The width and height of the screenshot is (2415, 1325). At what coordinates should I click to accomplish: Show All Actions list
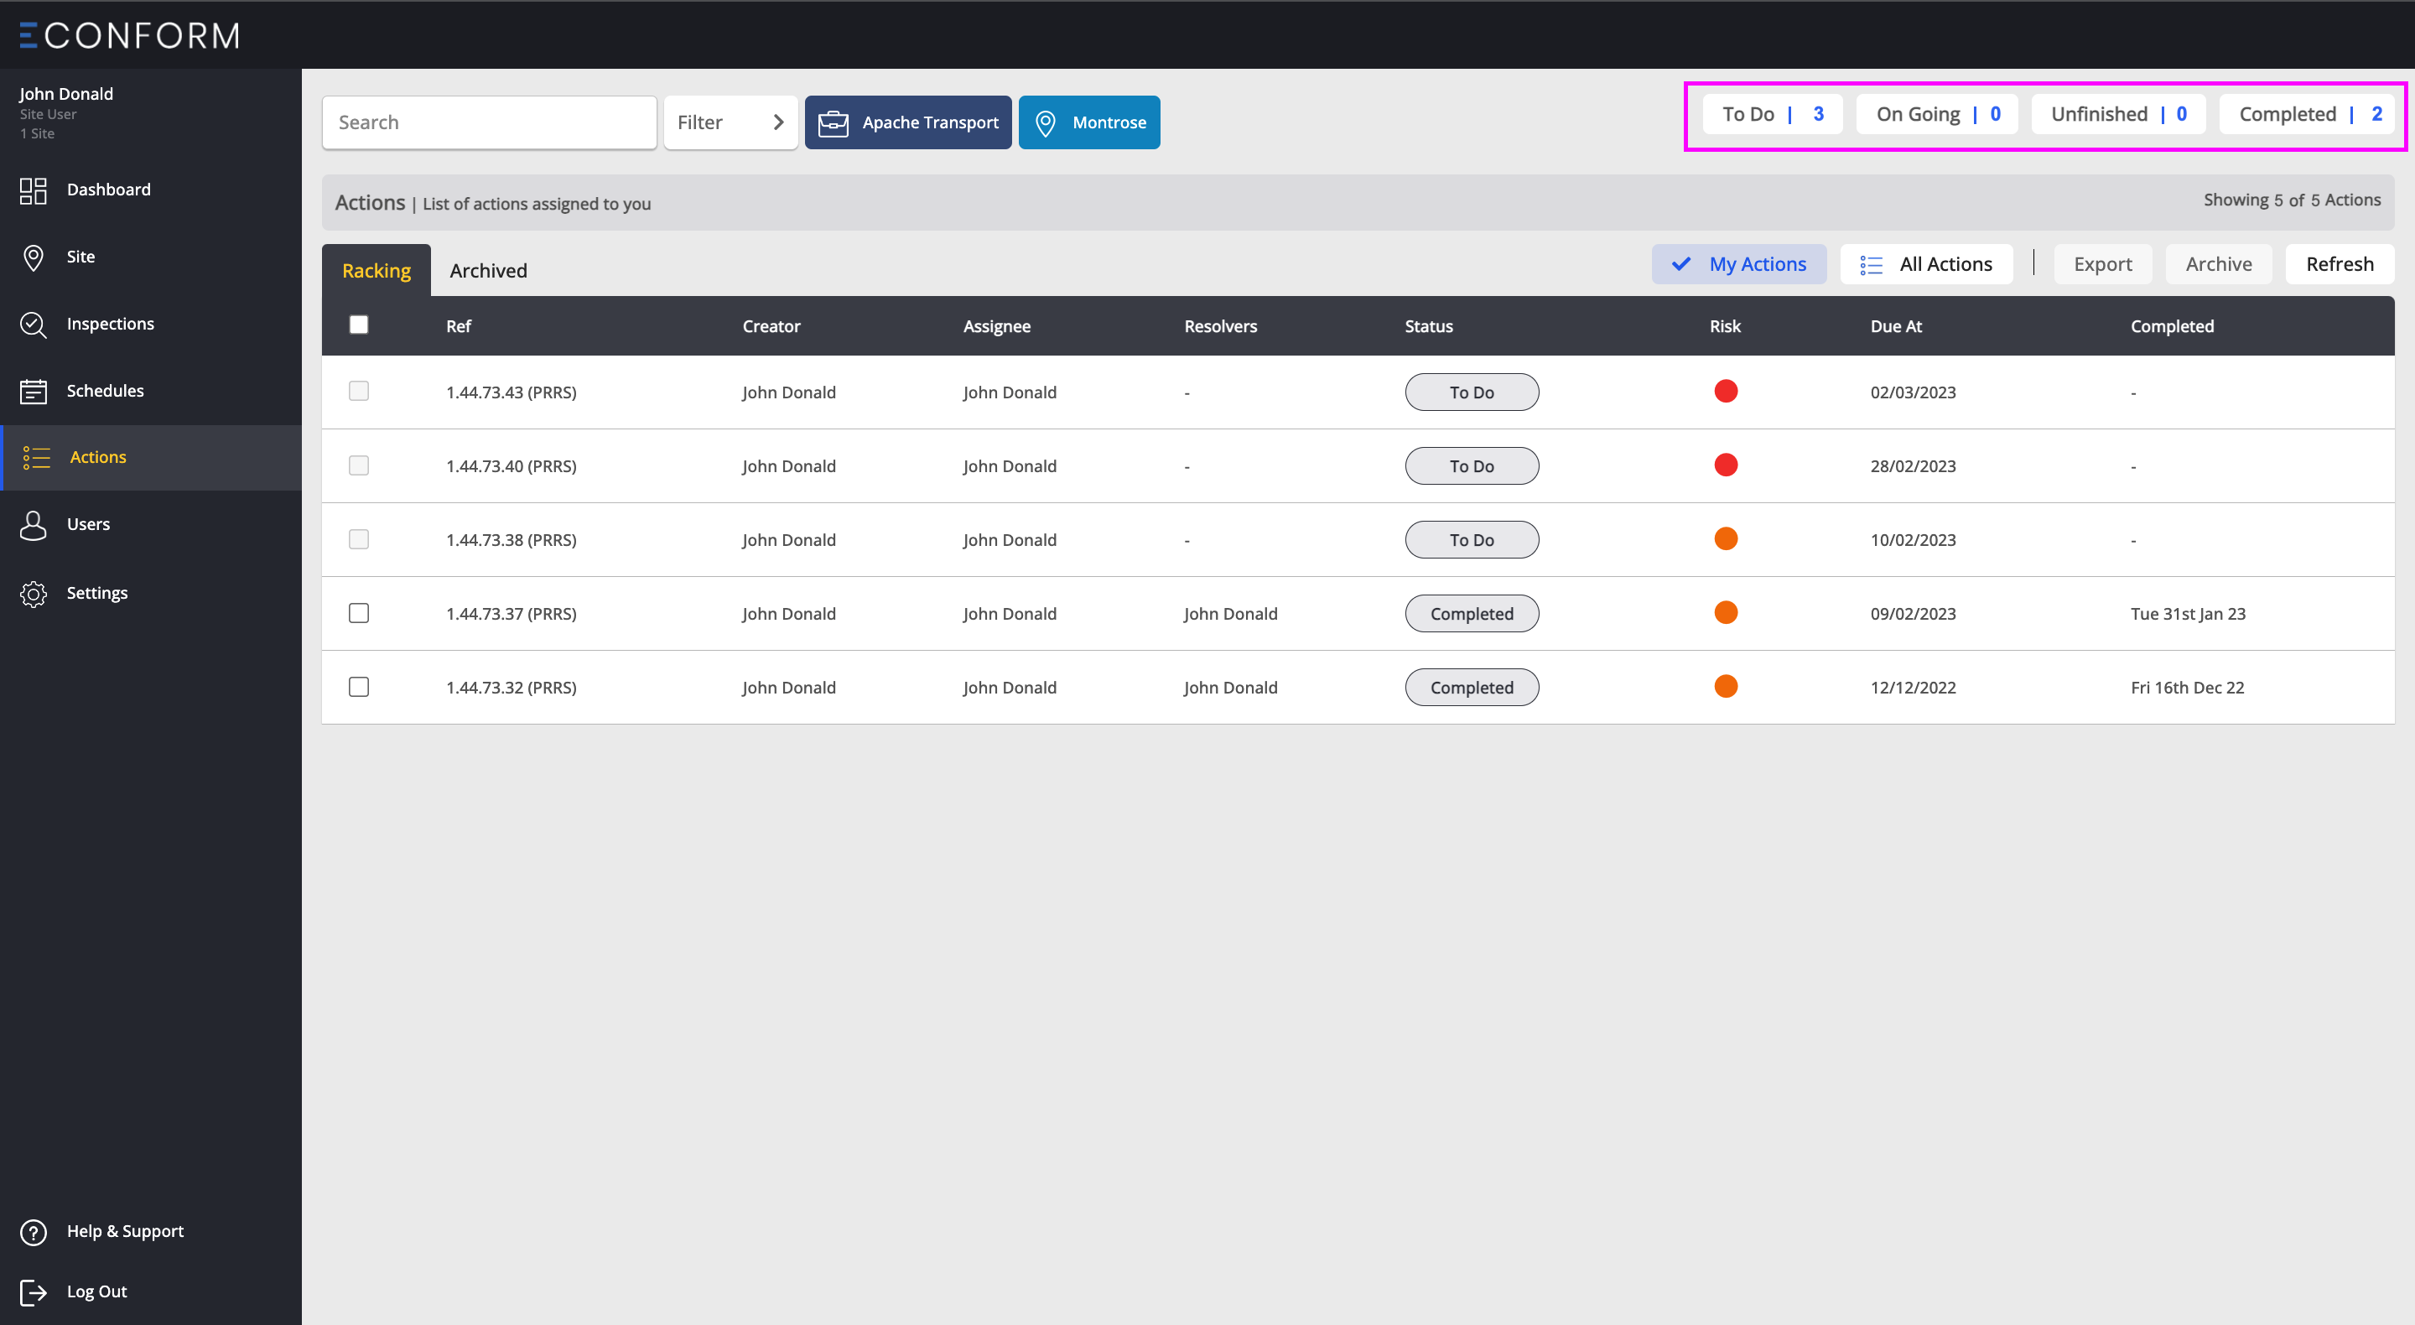(1925, 264)
